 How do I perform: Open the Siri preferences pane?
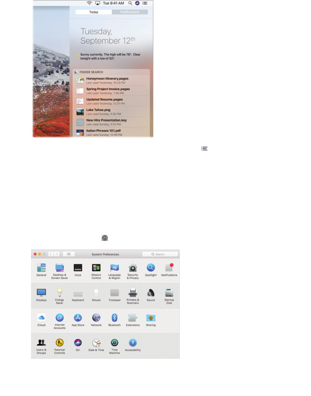78,345
